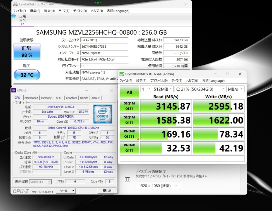Viewport: 272px width, 211px height.
Task: Switch to the About tab in CPU-Z
Action: coord(96,98)
